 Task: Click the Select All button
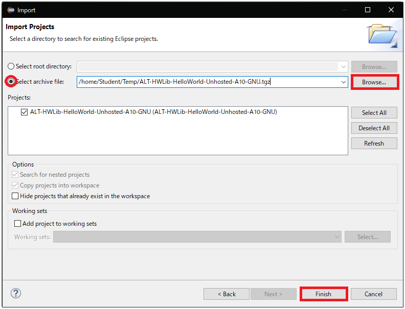(x=374, y=113)
